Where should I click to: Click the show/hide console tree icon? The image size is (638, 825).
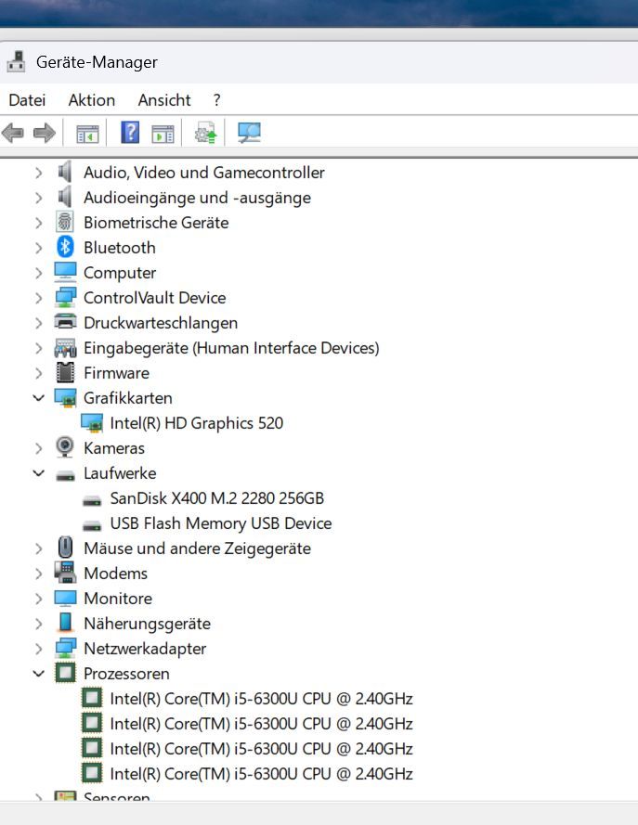(87, 134)
